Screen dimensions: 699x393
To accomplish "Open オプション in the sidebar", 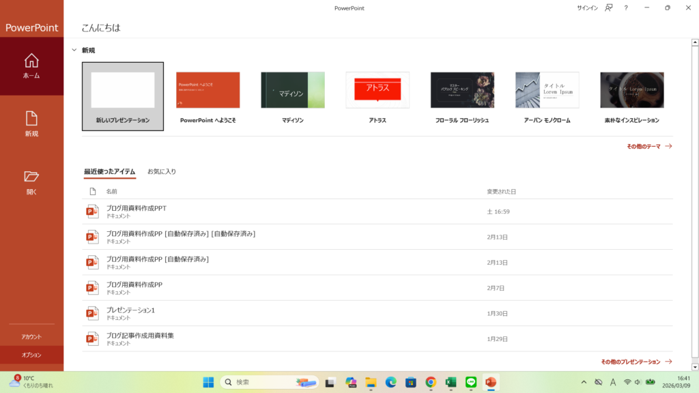I will coord(31,355).
